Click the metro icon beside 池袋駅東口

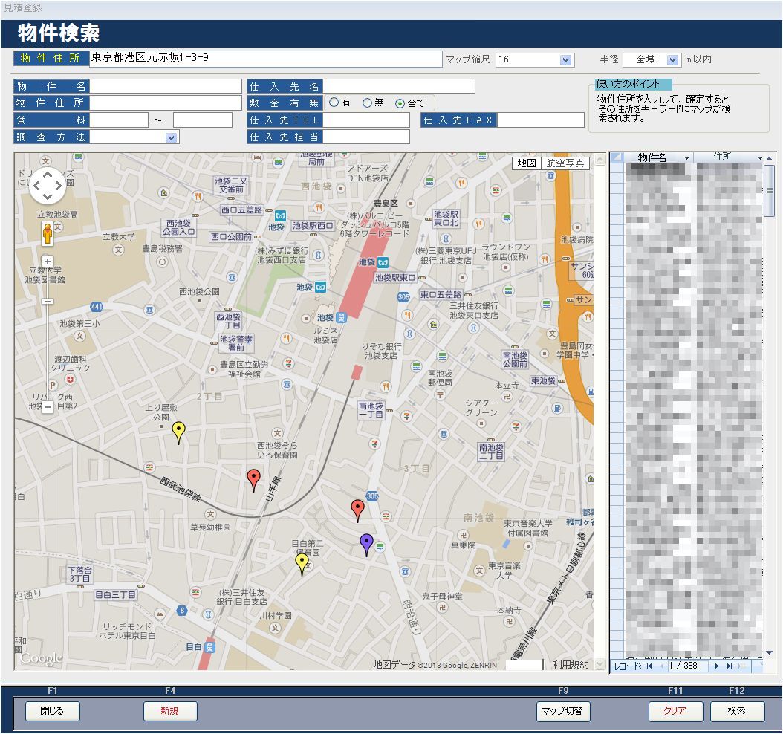(x=383, y=263)
